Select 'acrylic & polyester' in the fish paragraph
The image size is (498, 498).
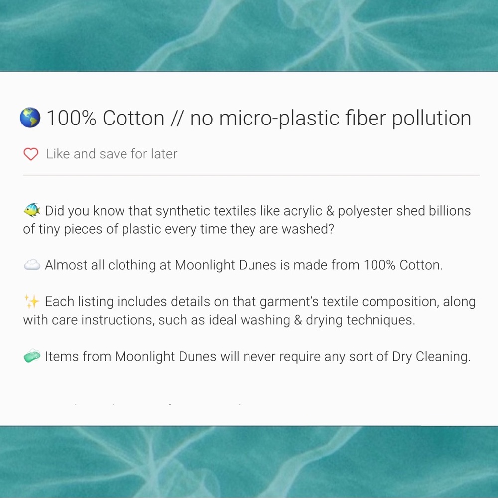coord(338,211)
